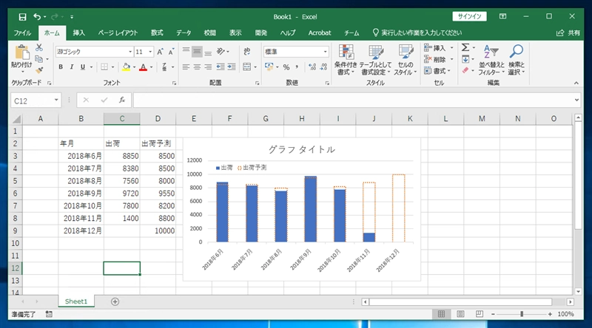The width and height of the screenshot is (592, 328).
Task: Open the font size dropdown
Action: click(x=150, y=52)
